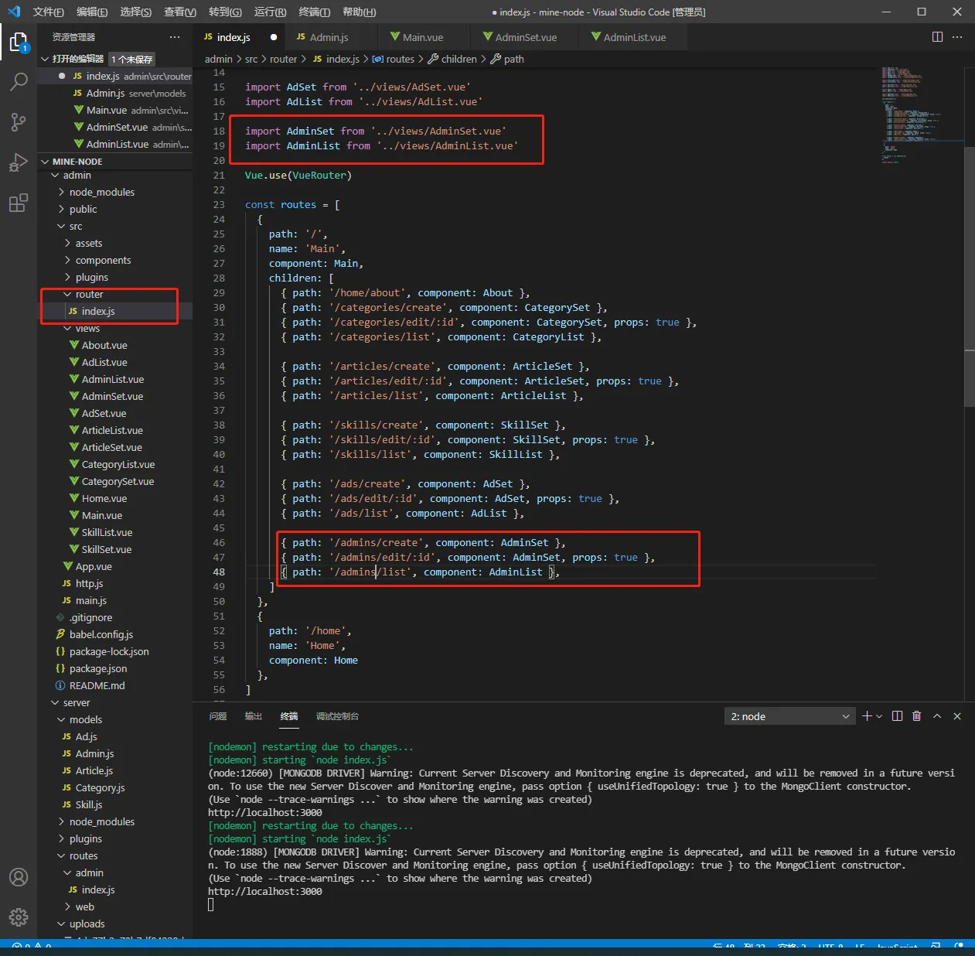Add a new terminal with plus icon

click(x=867, y=716)
